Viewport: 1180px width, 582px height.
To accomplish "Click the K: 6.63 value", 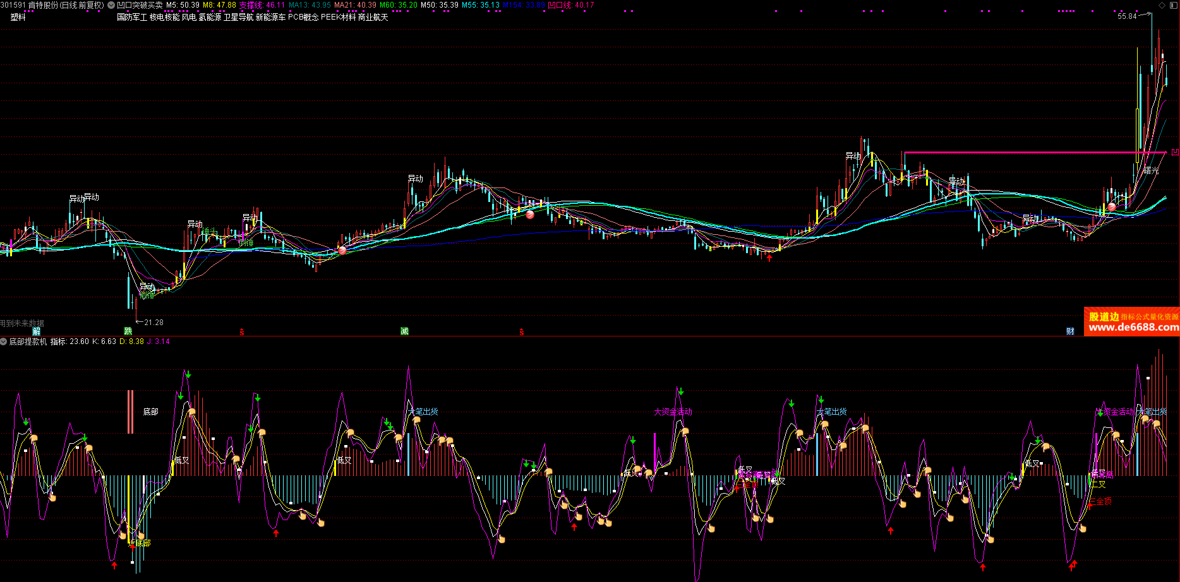I will pos(104,341).
